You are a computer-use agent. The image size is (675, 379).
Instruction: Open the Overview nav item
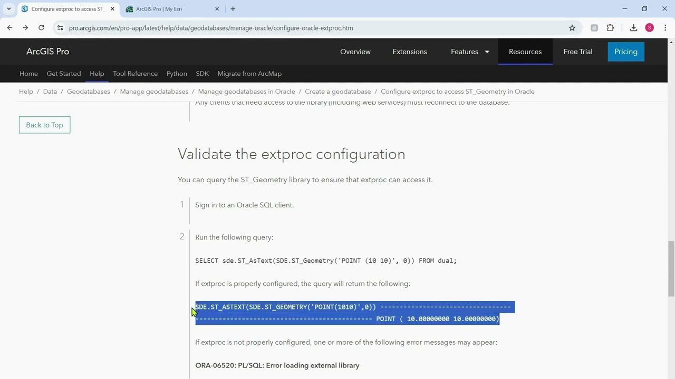(x=355, y=52)
